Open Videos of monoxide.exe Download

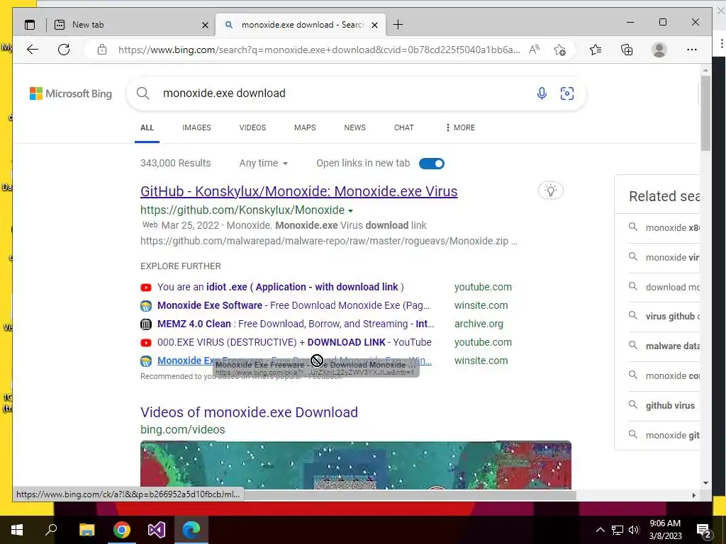[249, 412]
